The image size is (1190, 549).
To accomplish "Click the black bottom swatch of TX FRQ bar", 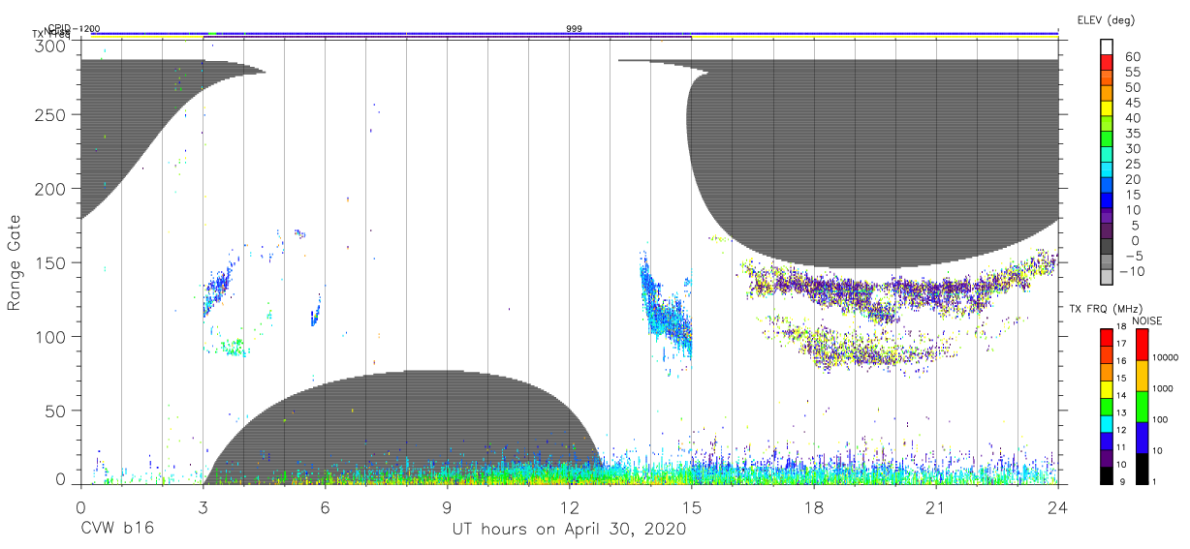I will [1107, 476].
